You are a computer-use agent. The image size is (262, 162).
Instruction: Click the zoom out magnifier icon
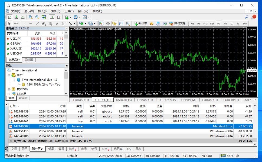click(37, 17)
